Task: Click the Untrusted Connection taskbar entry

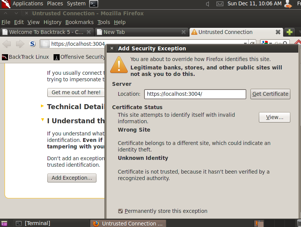Action: click(x=128, y=224)
